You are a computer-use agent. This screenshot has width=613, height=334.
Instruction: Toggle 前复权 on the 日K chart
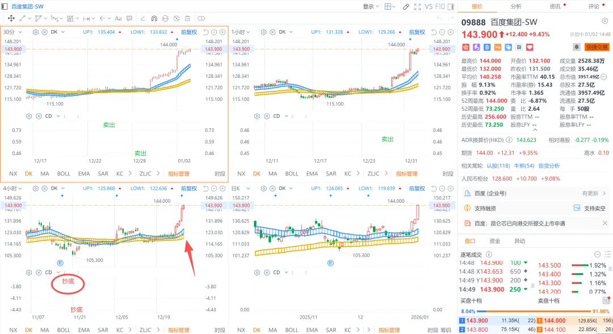[x=417, y=189]
